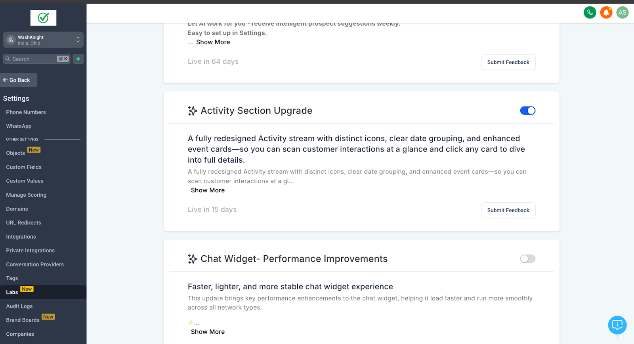Click the sparkle icon beside Activity Section Upgrade

coord(193,111)
